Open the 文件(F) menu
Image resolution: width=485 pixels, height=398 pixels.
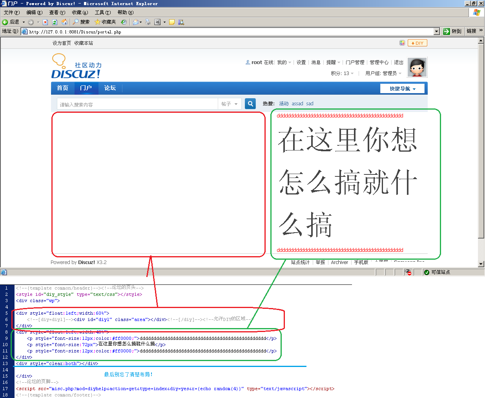(12, 13)
